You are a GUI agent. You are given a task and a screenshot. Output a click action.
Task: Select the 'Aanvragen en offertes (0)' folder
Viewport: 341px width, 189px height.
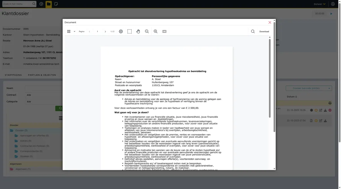[34, 136]
